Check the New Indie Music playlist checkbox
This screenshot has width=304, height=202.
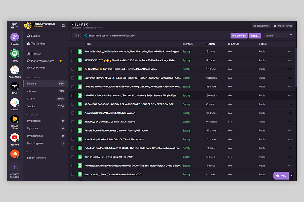(x=73, y=52)
